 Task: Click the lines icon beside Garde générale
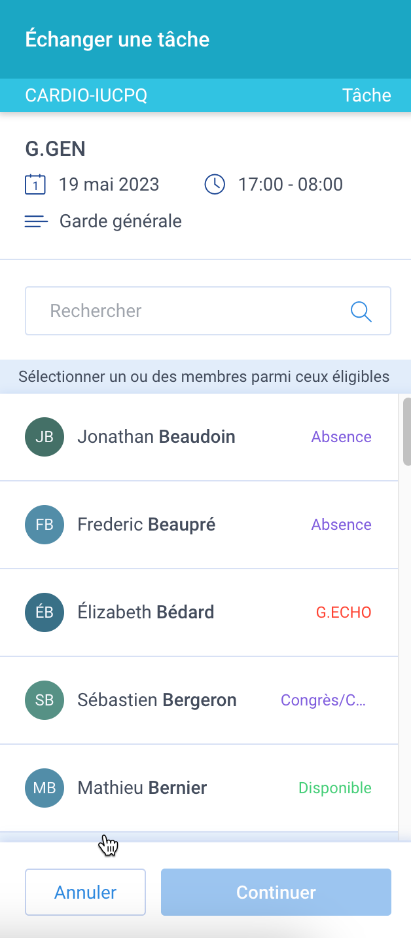(x=36, y=221)
